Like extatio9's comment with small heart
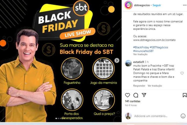187x125 pixels. tap(182, 73)
